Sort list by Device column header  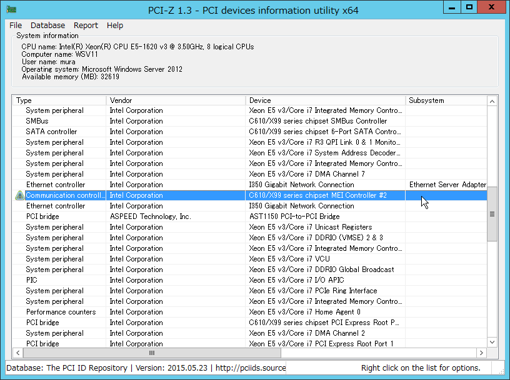coord(326,100)
